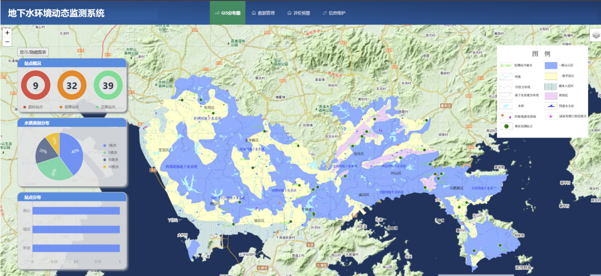Open the 信息维护 menu
The width and height of the screenshot is (601, 276).
[x=334, y=13]
